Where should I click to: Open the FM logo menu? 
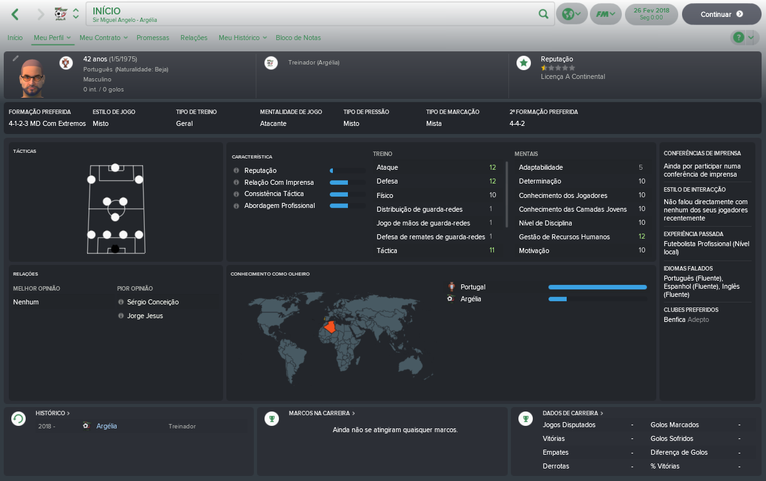coord(606,14)
